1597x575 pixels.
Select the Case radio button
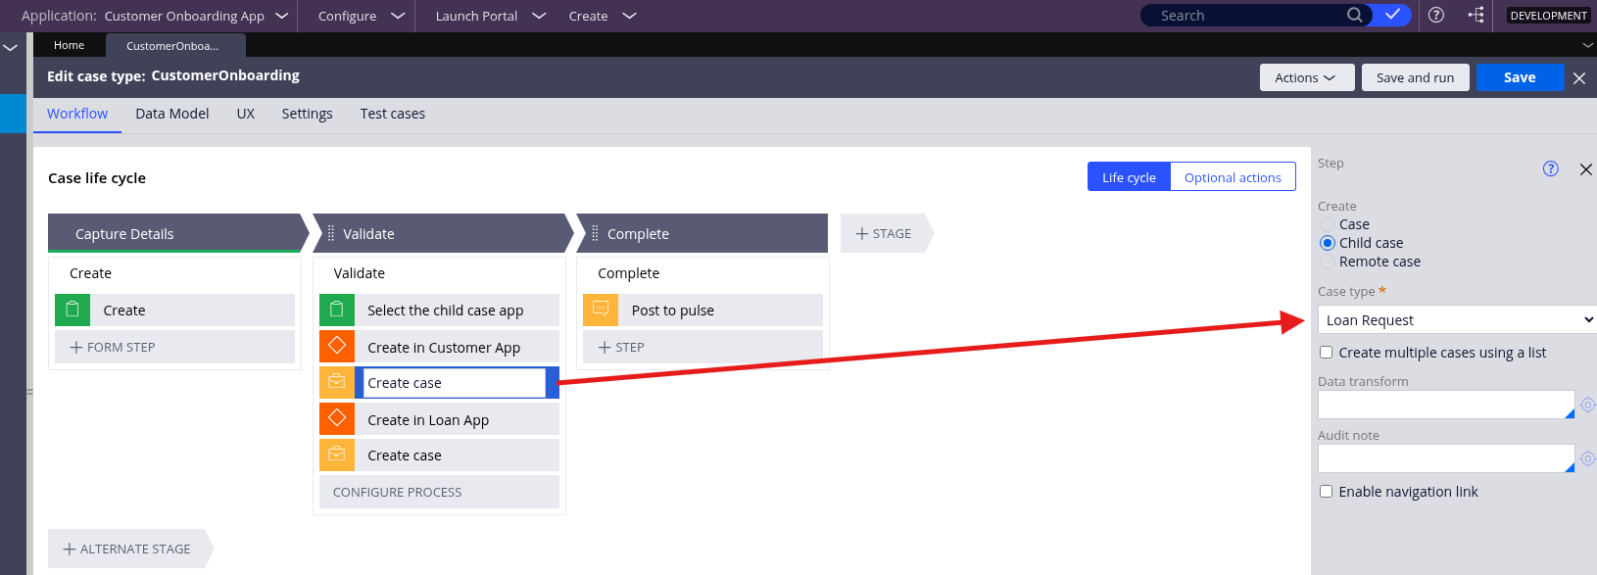[x=1328, y=224]
